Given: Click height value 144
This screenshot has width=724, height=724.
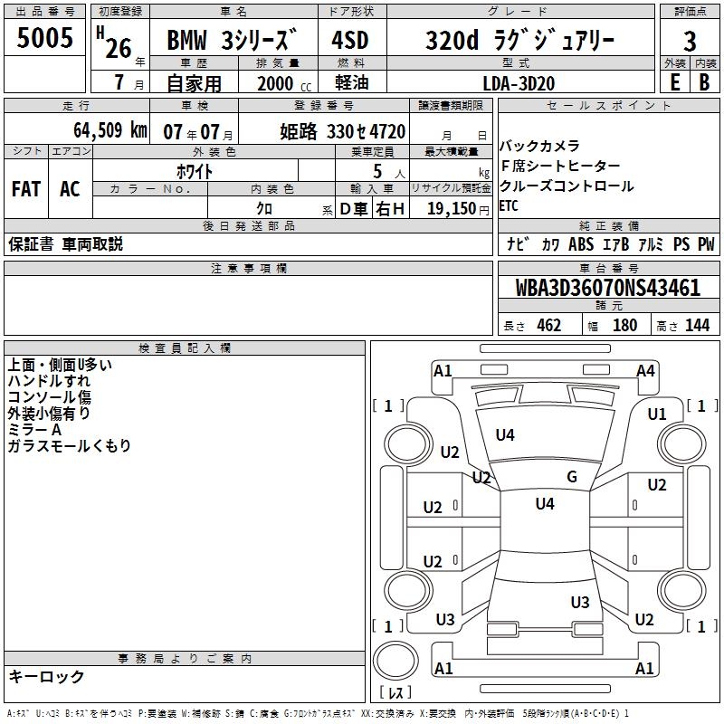Looking at the screenshot, I should tap(697, 325).
